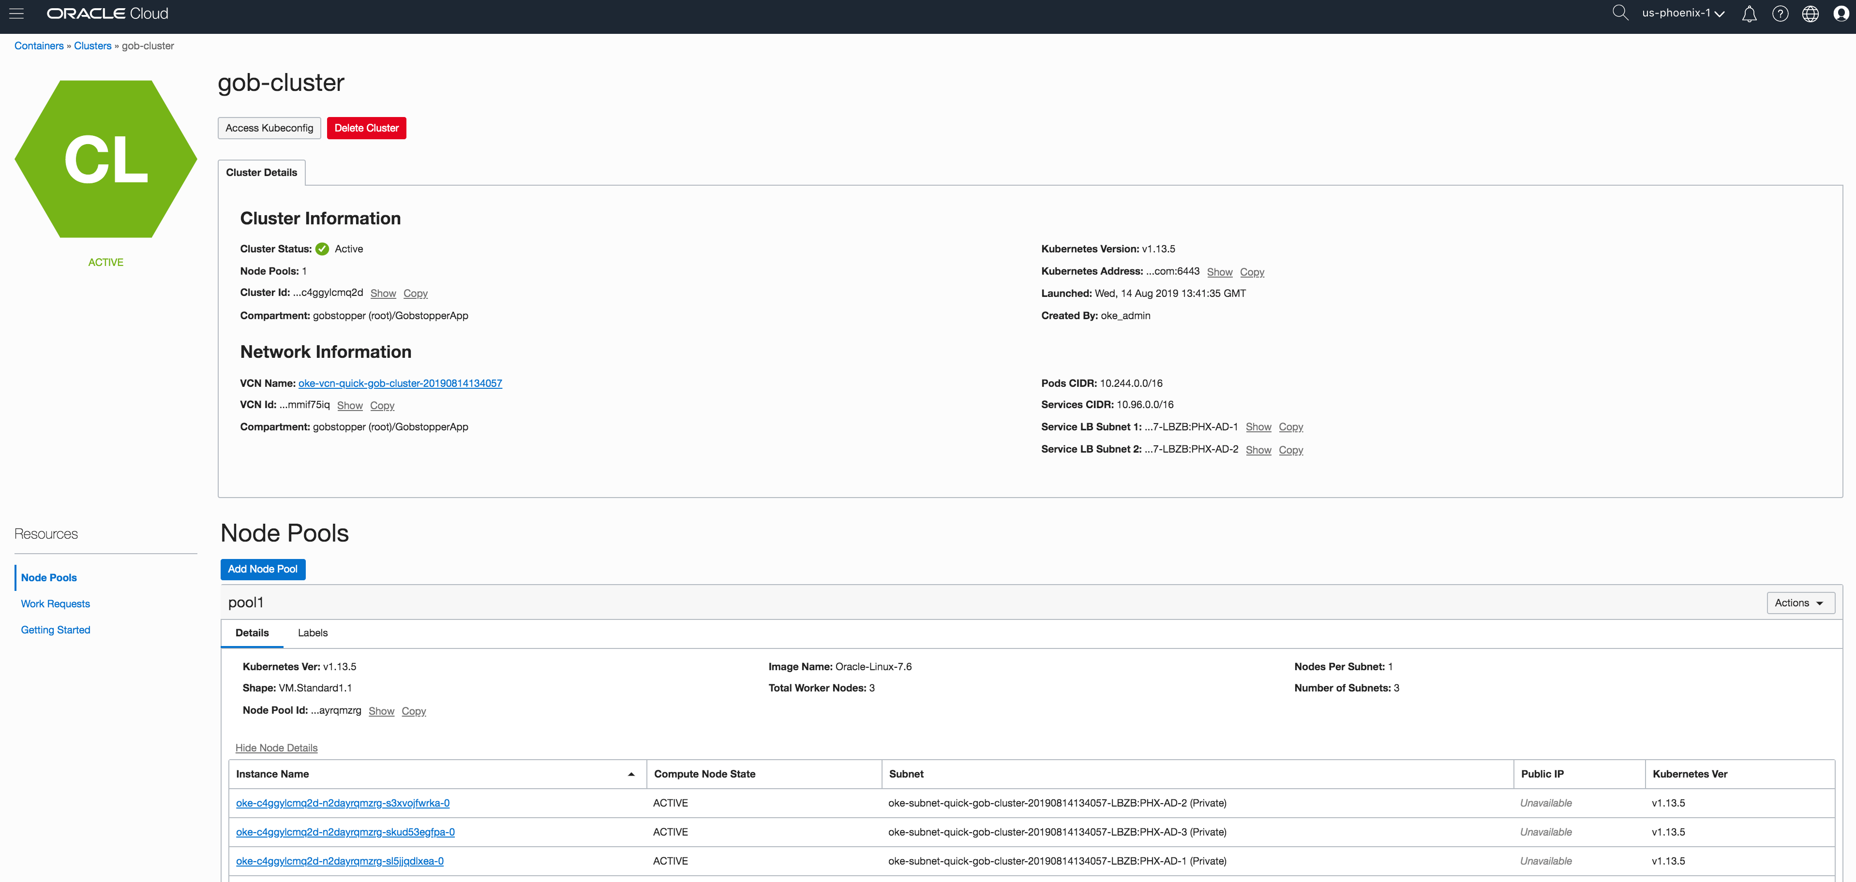Viewport: 1856px width, 882px height.
Task: Open the notifications bell
Action: click(1750, 14)
